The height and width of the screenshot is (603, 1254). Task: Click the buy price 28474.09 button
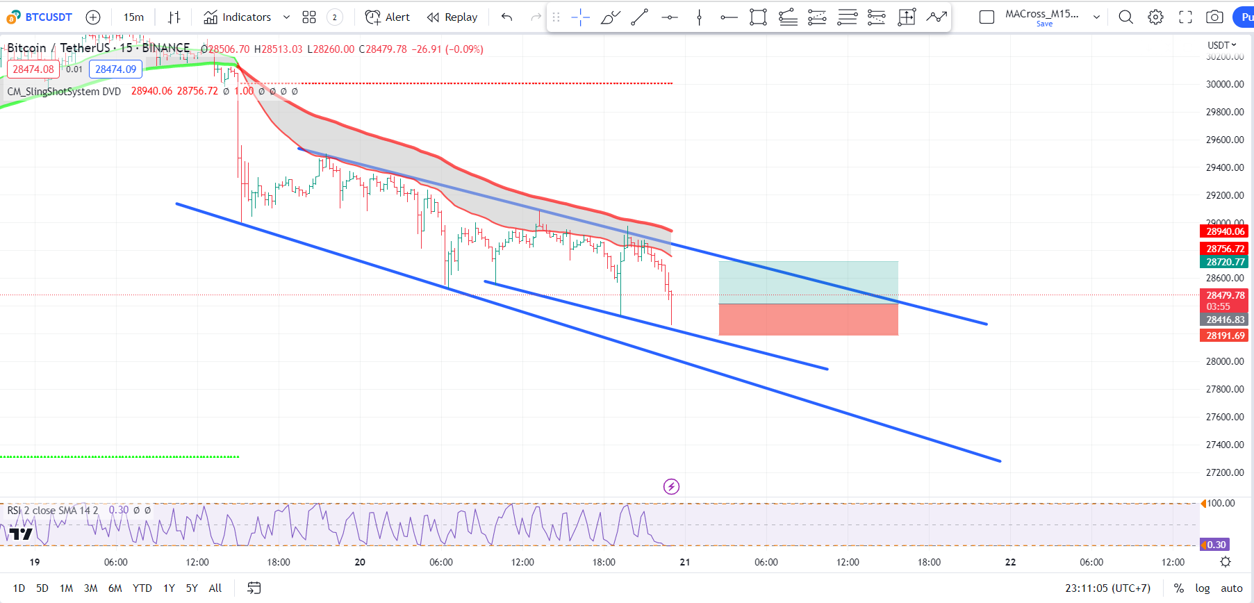pyautogui.click(x=116, y=69)
